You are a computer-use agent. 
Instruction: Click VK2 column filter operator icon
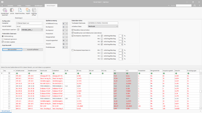(127, 73)
